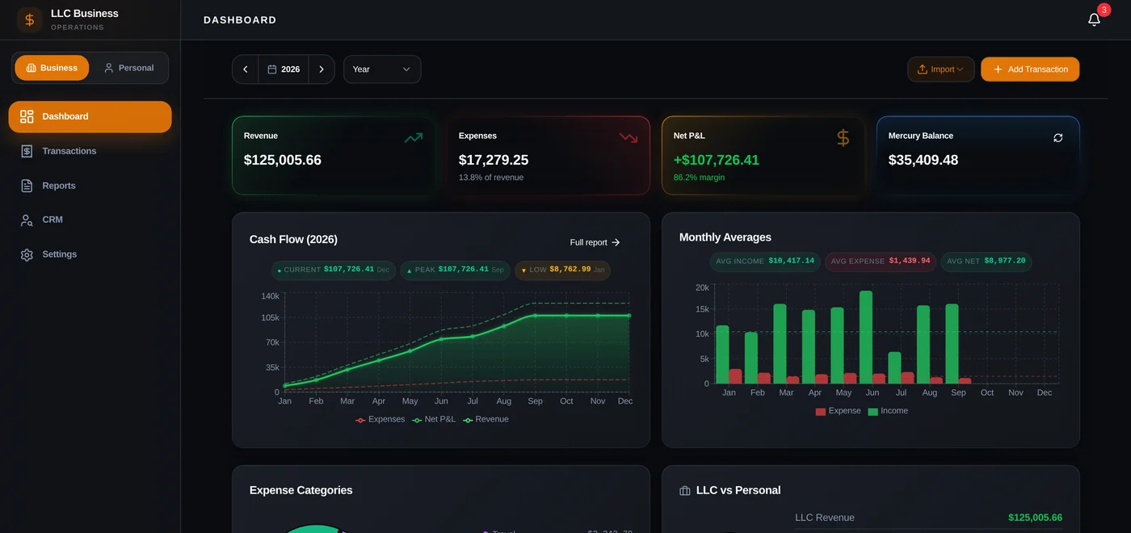The image size is (1131, 533).
Task: Open the Year period dropdown
Action: (x=382, y=69)
